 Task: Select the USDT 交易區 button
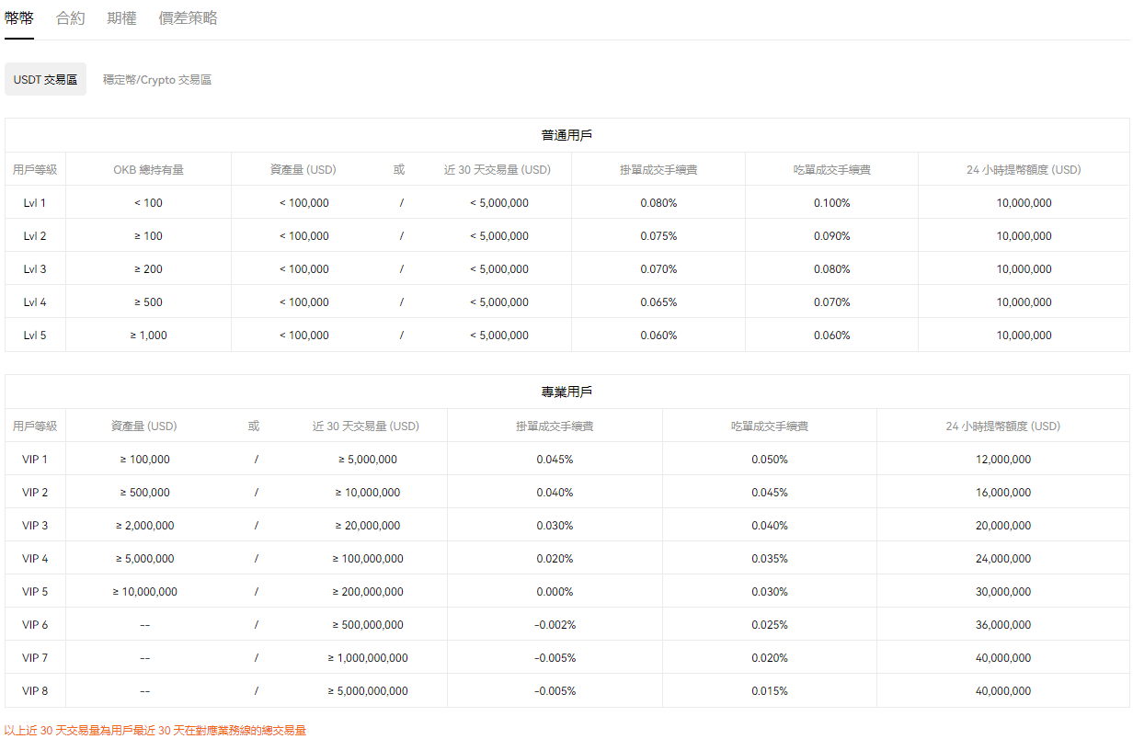tap(45, 80)
